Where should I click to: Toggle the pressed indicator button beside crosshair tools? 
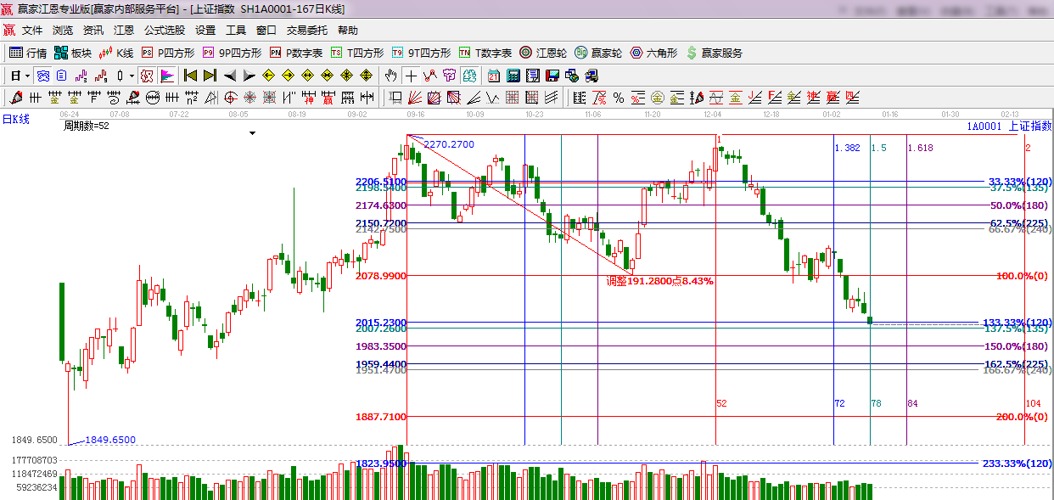469,76
